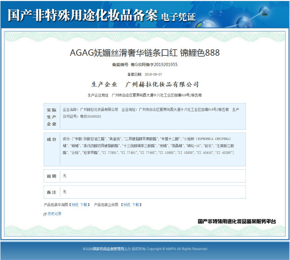Click the 下载 link for 产品包装平面图
The image size is (290, 260).
83,205
